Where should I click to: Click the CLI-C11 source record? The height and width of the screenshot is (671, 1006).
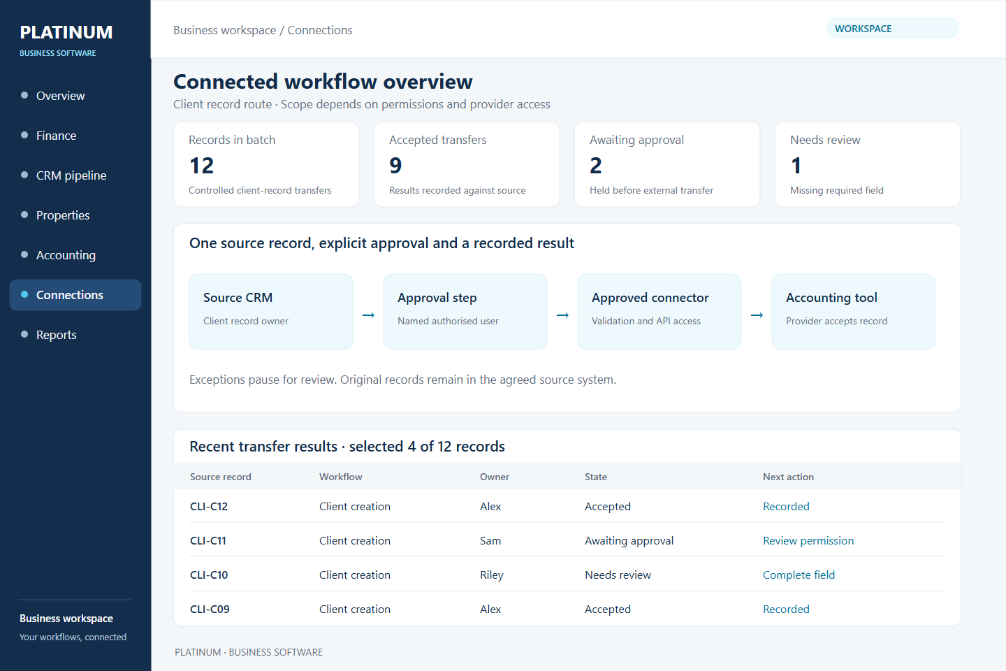click(x=208, y=541)
